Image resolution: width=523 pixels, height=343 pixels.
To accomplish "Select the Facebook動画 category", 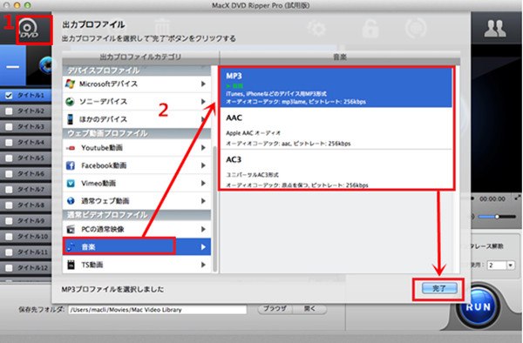I will pyautogui.click(x=137, y=165).
